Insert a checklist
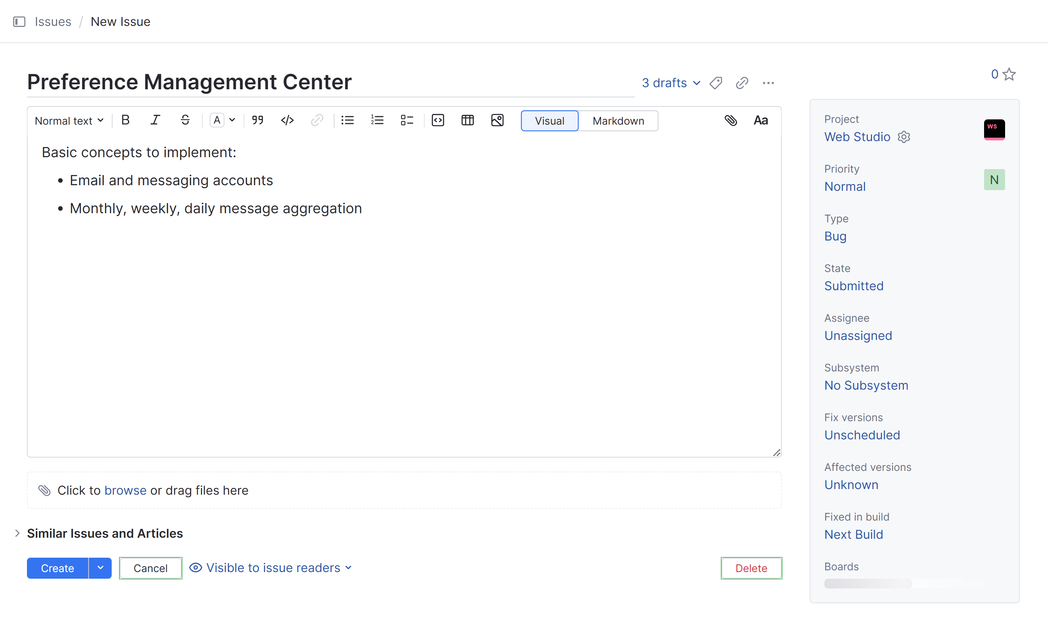Image resolution: width=1052 pixels, height=620 pixels. coord(407,121)
